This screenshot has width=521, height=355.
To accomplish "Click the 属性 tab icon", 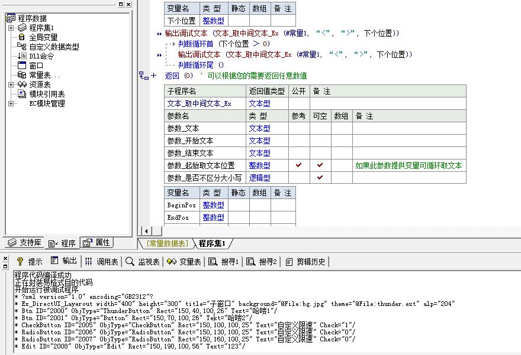I will tap(88, 243).
